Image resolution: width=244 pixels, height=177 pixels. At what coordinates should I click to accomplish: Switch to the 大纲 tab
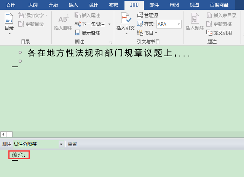(33, 5)
